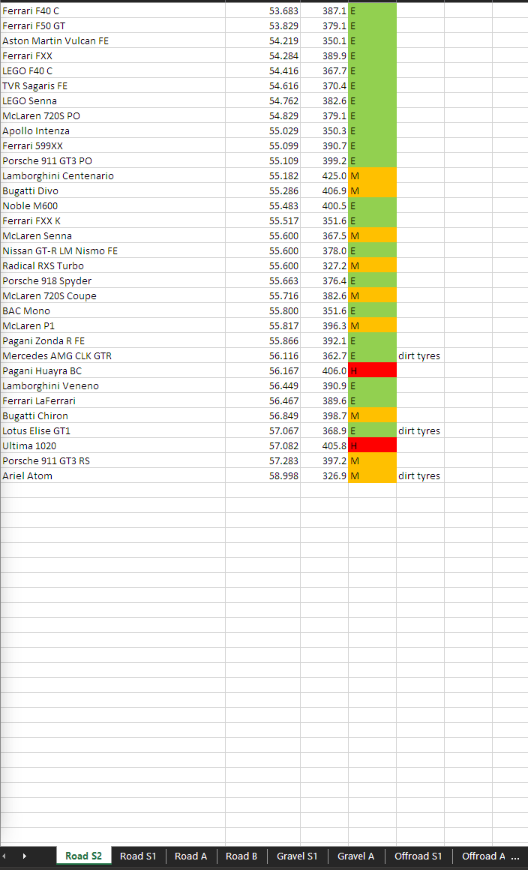
Task: Click the Porsche 918 Spyder cell
Action: (113, 280)
